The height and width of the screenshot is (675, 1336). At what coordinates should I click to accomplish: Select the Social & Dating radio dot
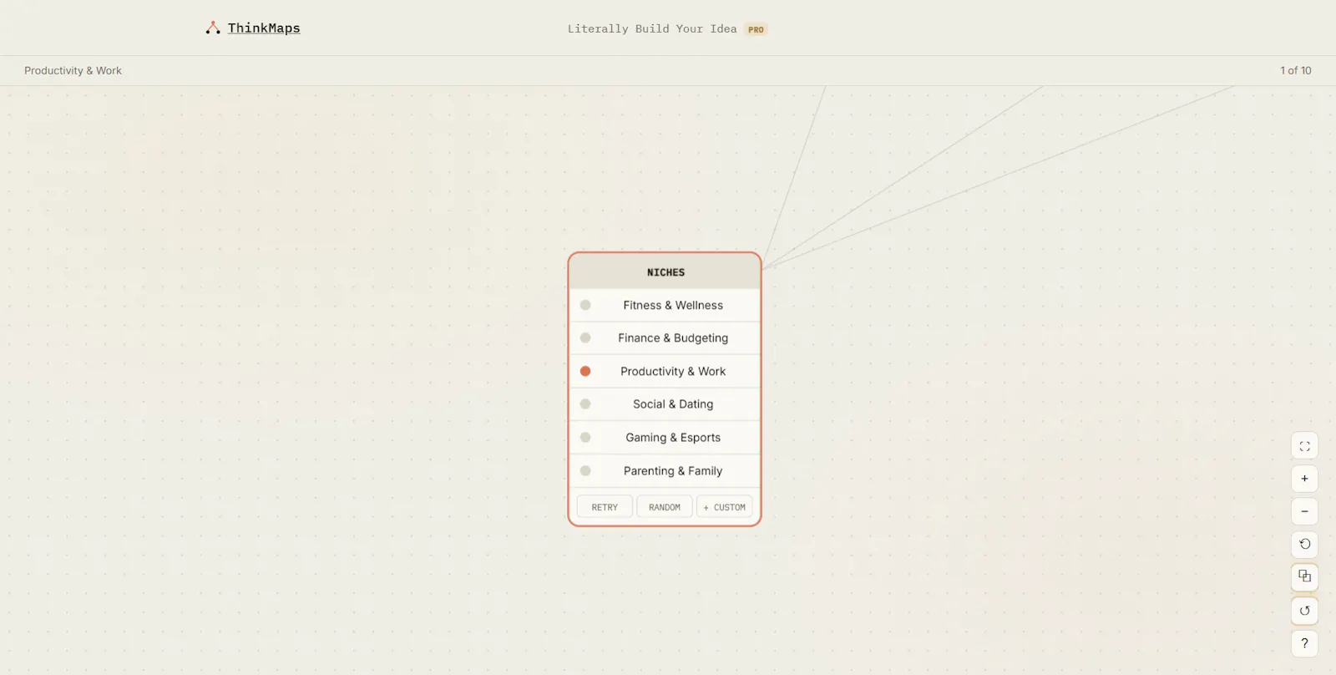point(585,403)
